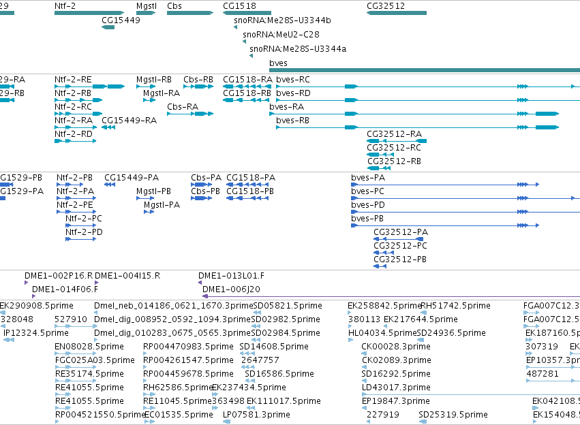Click snoRNA:Me28S-U3344a label
The image size is (580, 425).
click(x=298, y=49)
